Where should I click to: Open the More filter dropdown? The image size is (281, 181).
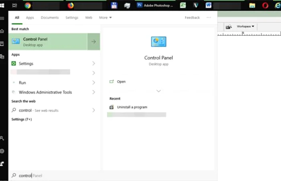[105, 18]
